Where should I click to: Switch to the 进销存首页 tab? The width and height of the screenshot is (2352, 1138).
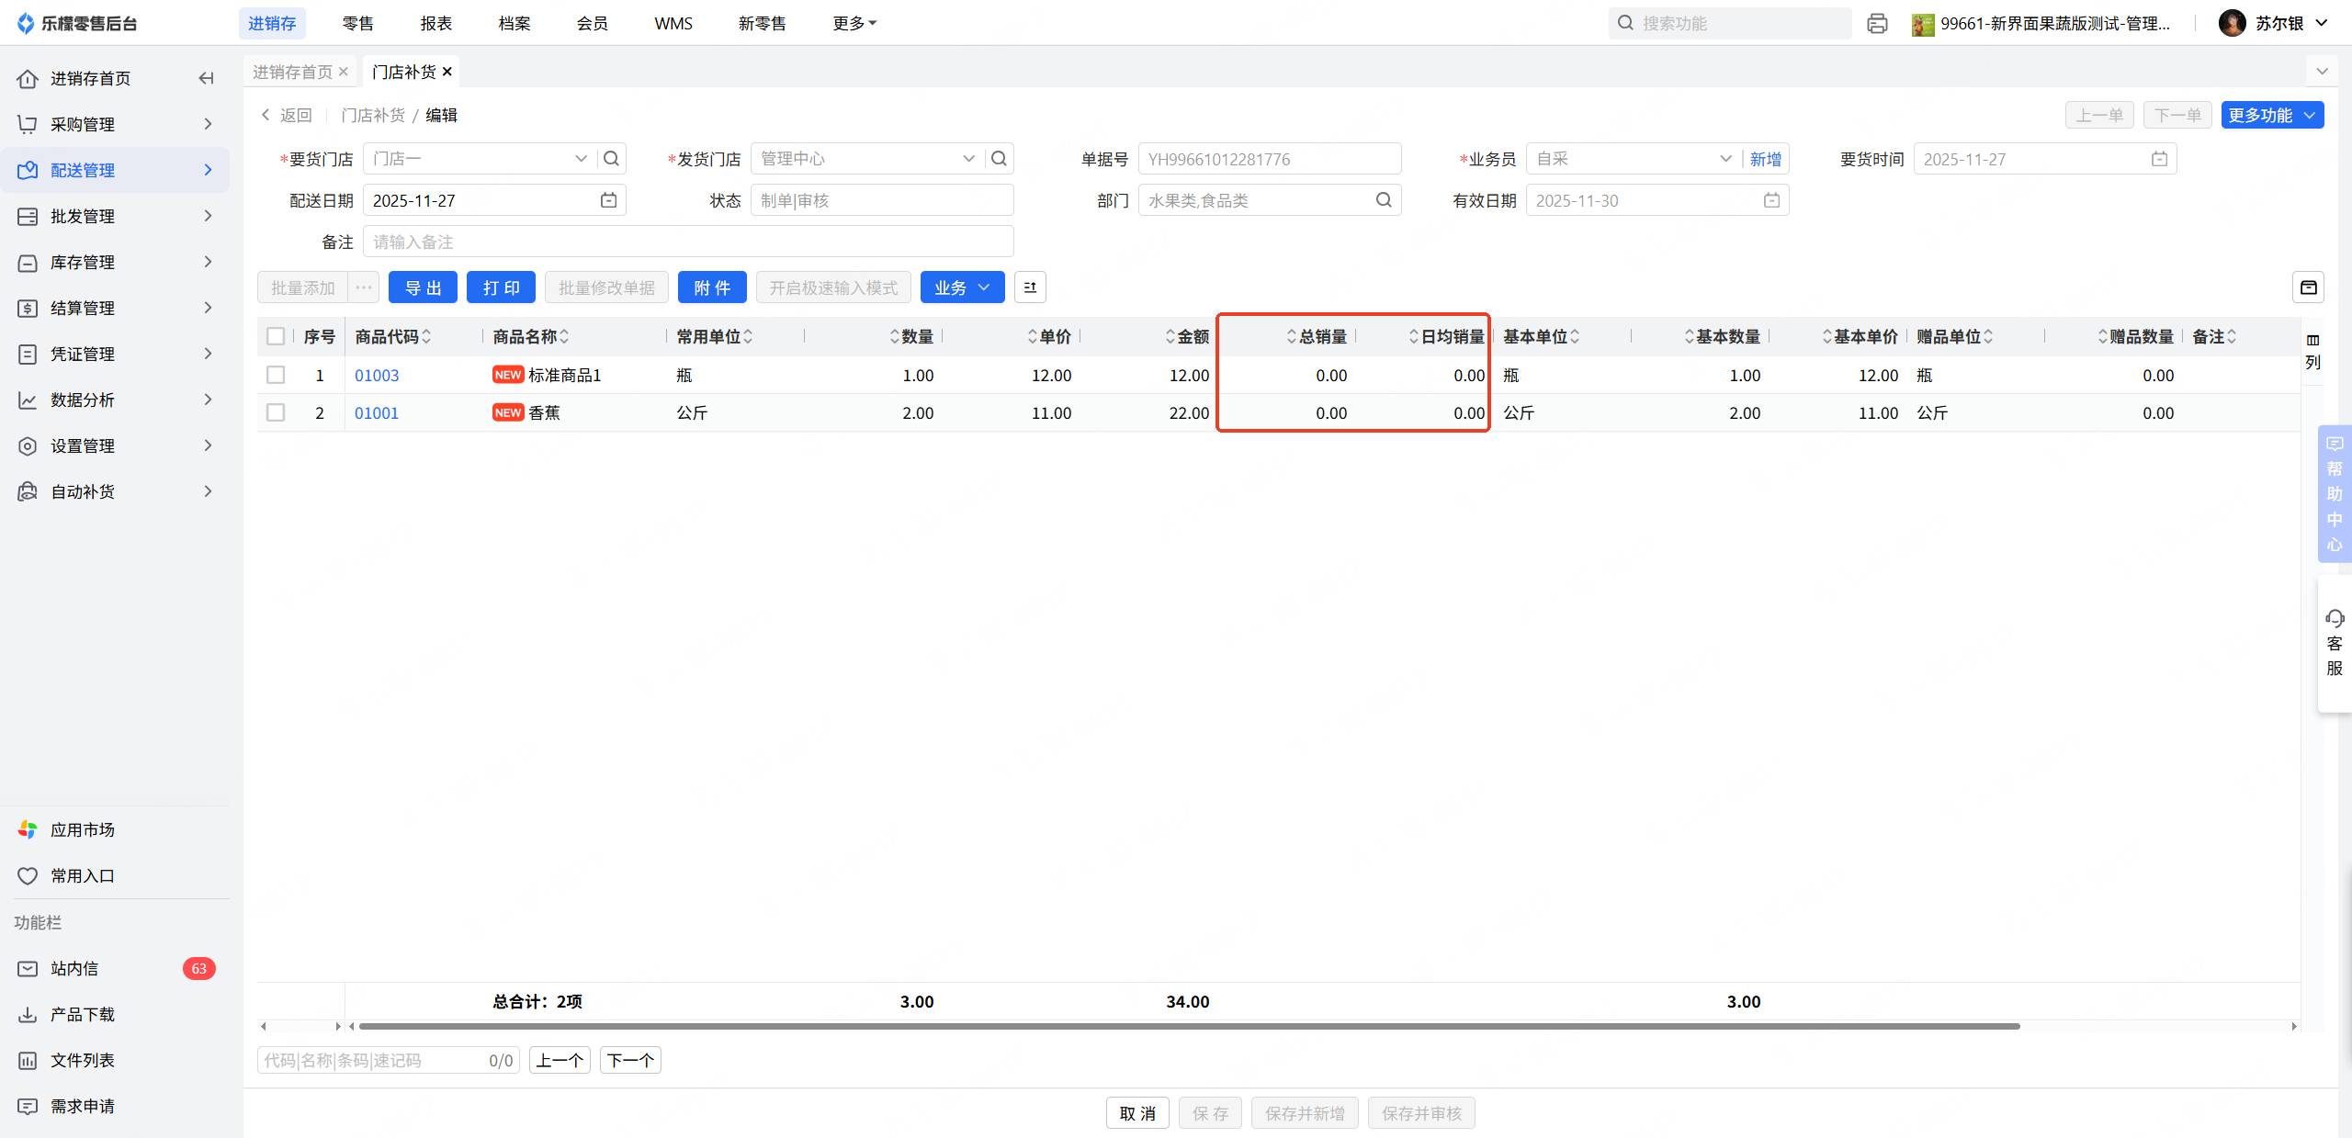click(292, 72)
